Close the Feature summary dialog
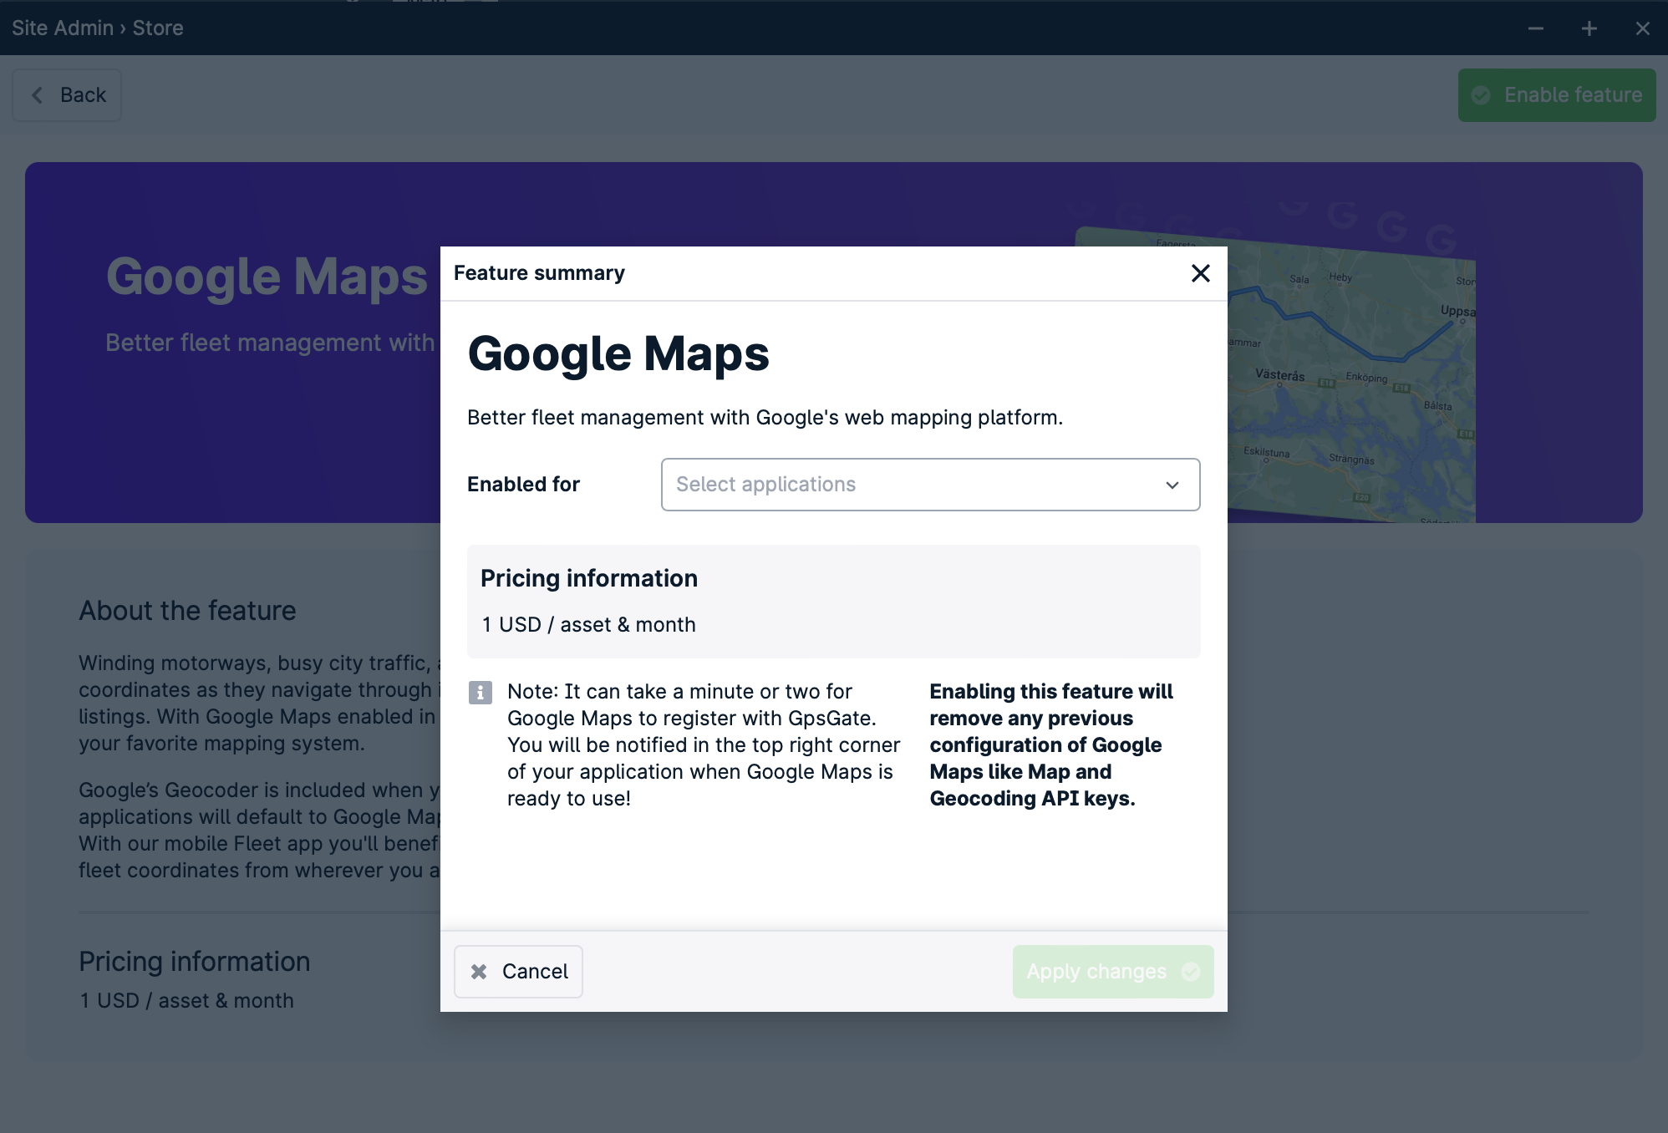 (1200, 273)
